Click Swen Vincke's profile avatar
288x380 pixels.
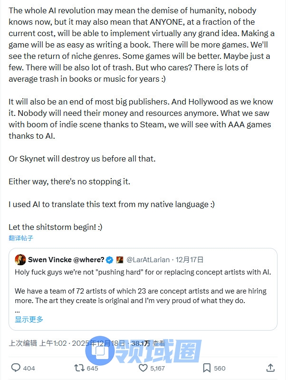point(20,259)
